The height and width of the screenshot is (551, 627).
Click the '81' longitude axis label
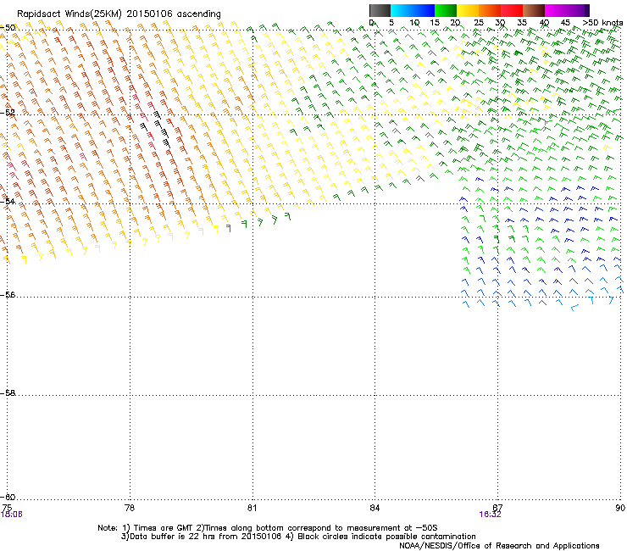pos(252,508)
